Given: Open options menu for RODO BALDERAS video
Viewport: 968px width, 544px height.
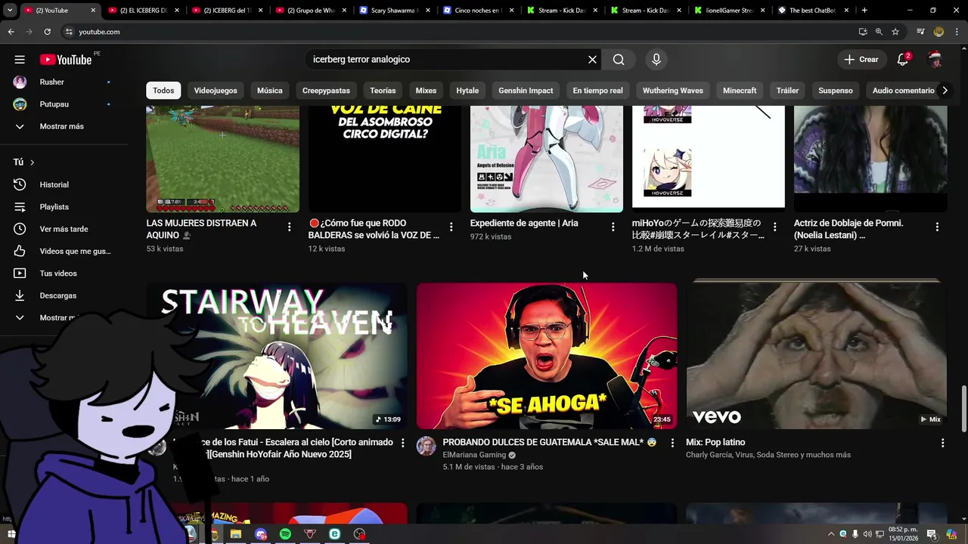Looking at the screenshot, I should click(451, 227).
